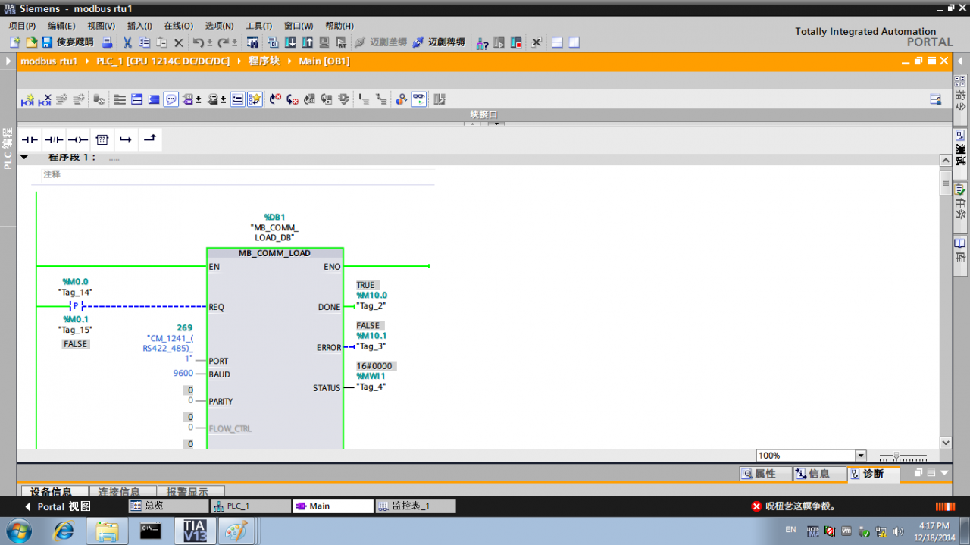Open the PLC_1 editor bar tab
Image resolution: width=970 pixels, height=545 pixels.
coord(251,506)
